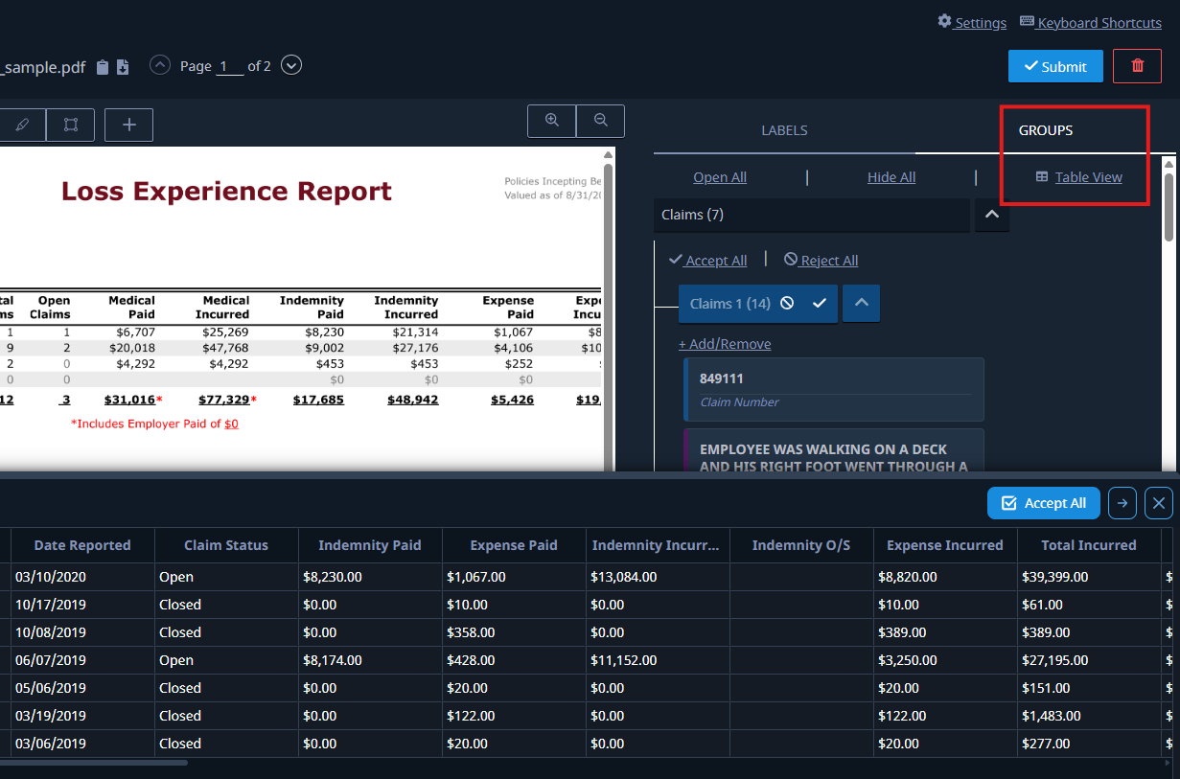The height and width of the screenshot is (779, 1180).
Task: Click the $1,483.00 total incurred cell
Action: click(x=1089, y=716)
